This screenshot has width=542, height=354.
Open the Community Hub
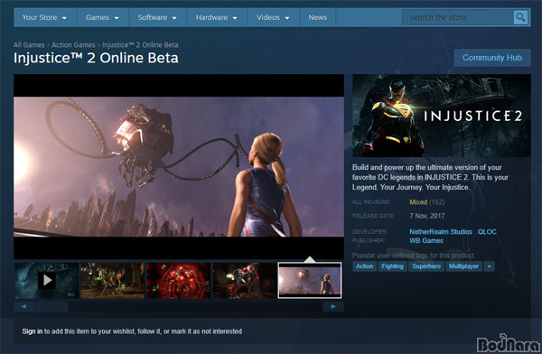click(x=492, y=58)
